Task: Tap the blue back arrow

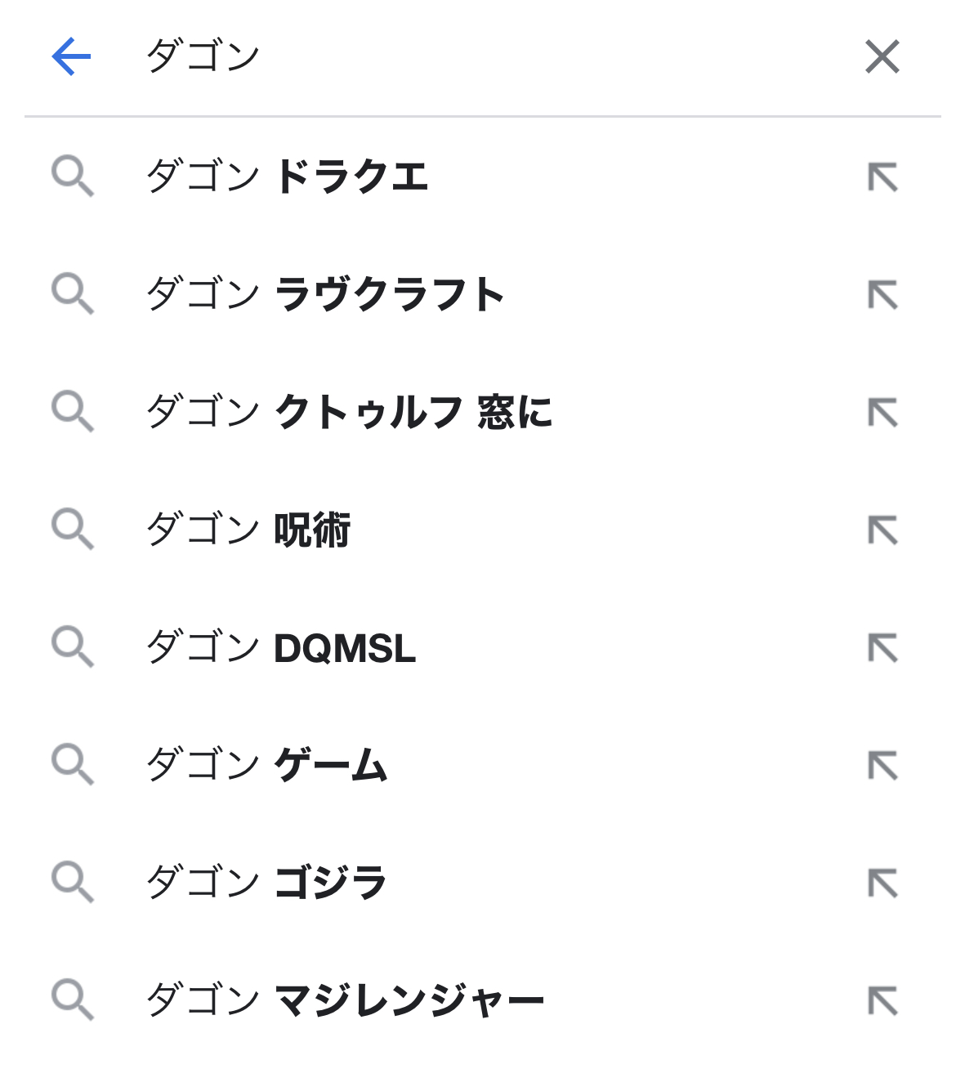Action: [71, 56]
